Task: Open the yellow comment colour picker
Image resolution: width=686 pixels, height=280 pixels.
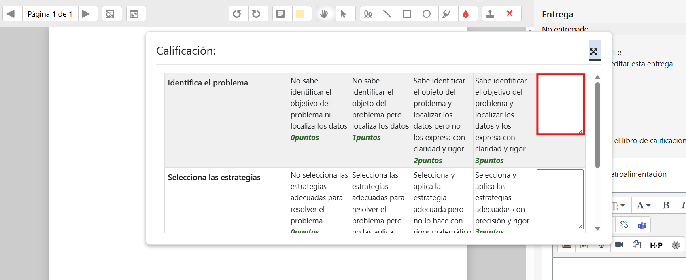Action: click(x=300, y=14)
